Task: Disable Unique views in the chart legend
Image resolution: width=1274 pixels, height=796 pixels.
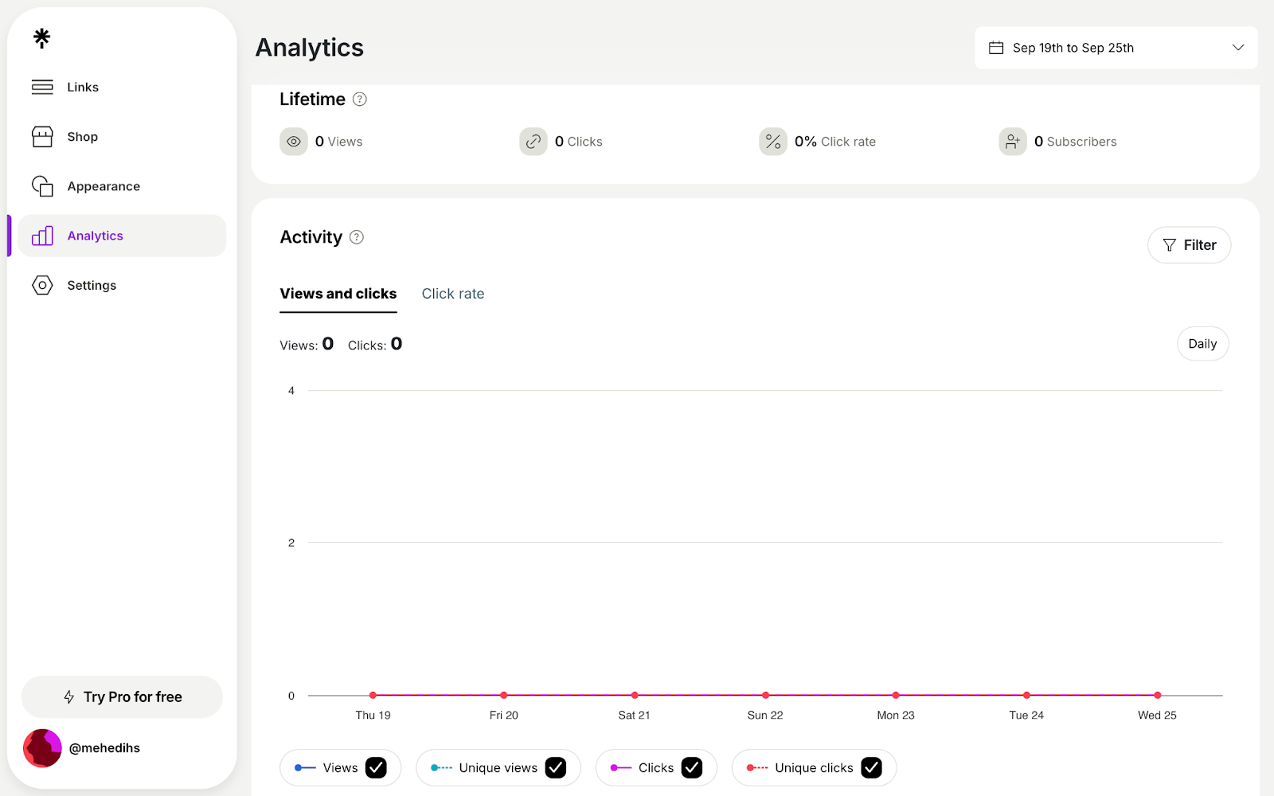Action: tap(555, 767)
